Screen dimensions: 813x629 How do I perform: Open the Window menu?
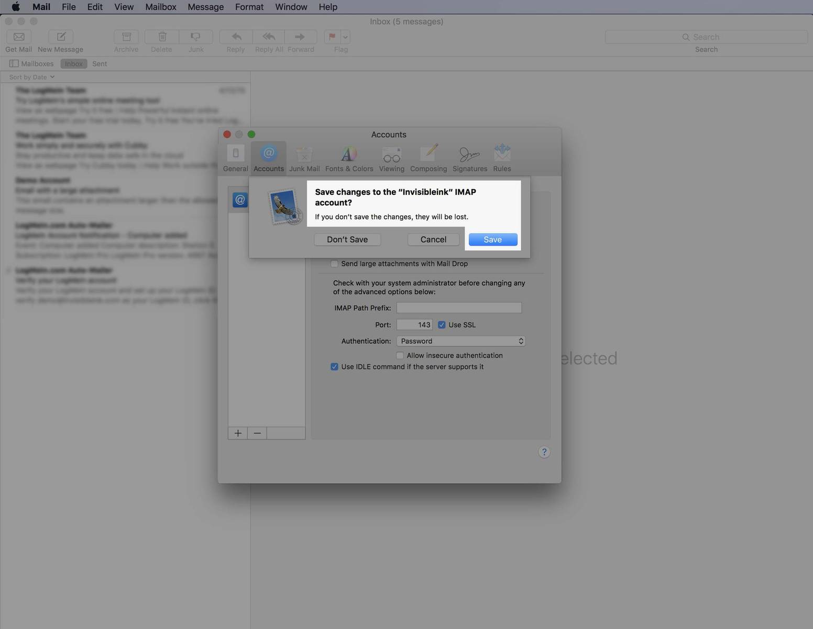[x=291, y=7]
